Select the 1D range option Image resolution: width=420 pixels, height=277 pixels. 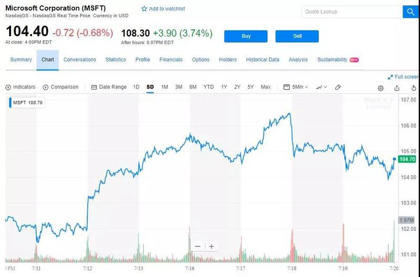(x=136, y=87)
